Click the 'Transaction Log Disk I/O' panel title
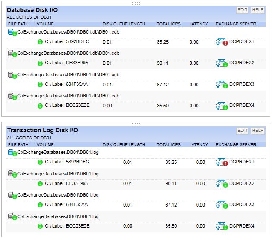272x241 pixels. pos(43,130)
